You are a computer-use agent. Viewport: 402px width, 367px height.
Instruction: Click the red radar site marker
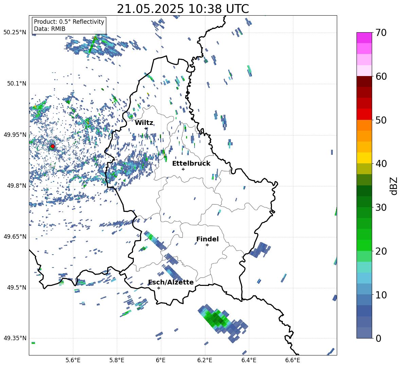pyautogui.click(x=53, y=146)
